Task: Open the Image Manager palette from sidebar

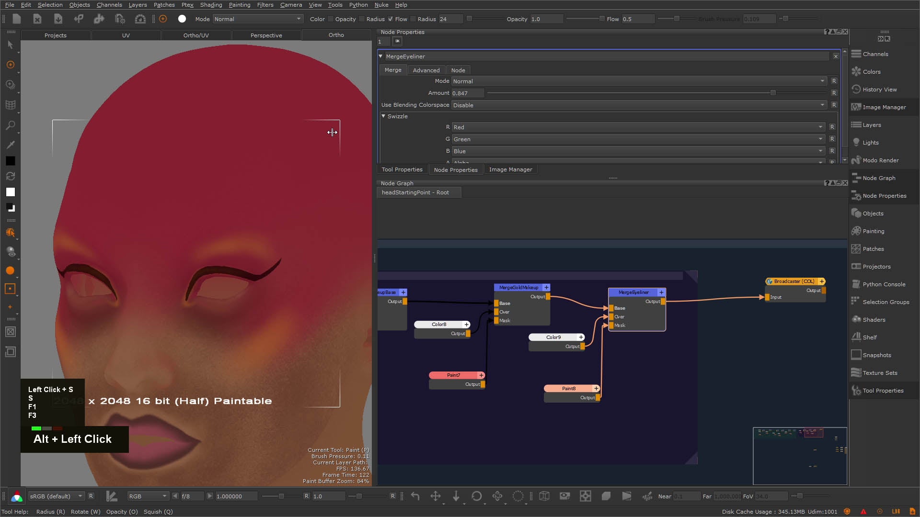Action: [x=884, y=107]
